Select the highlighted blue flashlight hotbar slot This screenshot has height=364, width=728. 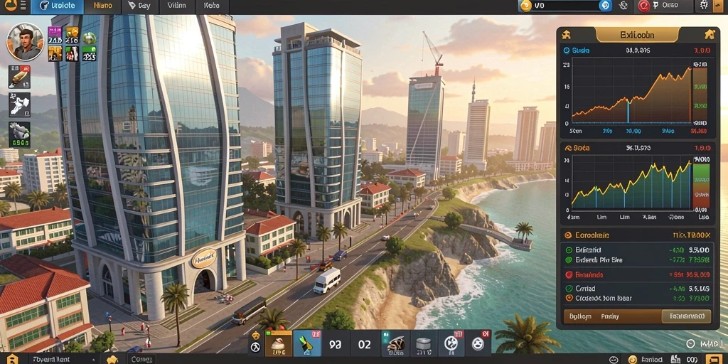pyautogui.click(x=307, y=343)
